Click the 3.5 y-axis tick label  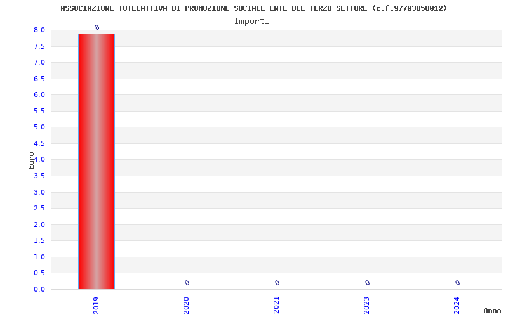[x=39, y=176]
